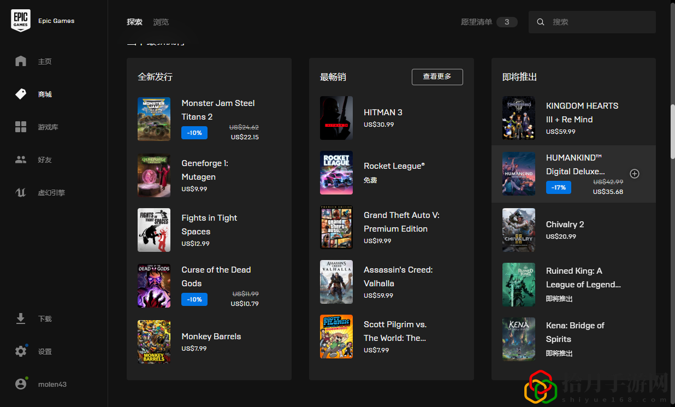Open 主页 in the sidebar menu
This screenshot has width=675, height=407.
point(45,62)
